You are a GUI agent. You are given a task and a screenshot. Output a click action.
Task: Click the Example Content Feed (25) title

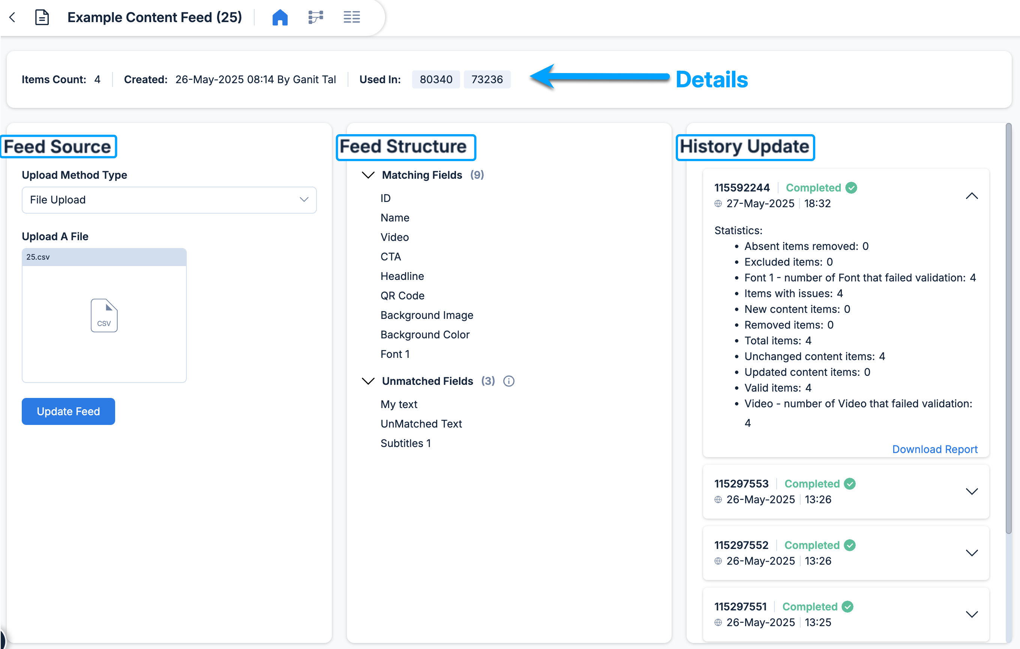point(154,17)
